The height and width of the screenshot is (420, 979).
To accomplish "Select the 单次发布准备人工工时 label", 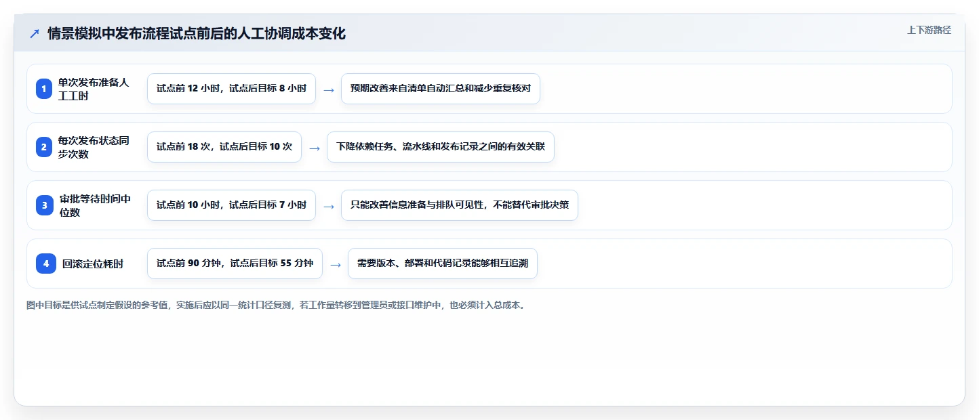I will (94, 89).
